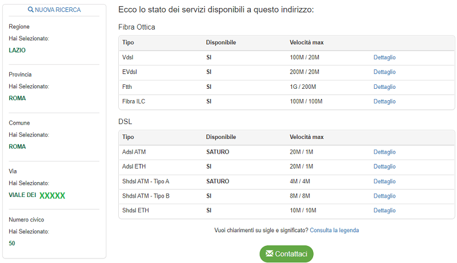Show Dettaglio for Shdsl ATM - Tipo B

click(x=384, y=196)
